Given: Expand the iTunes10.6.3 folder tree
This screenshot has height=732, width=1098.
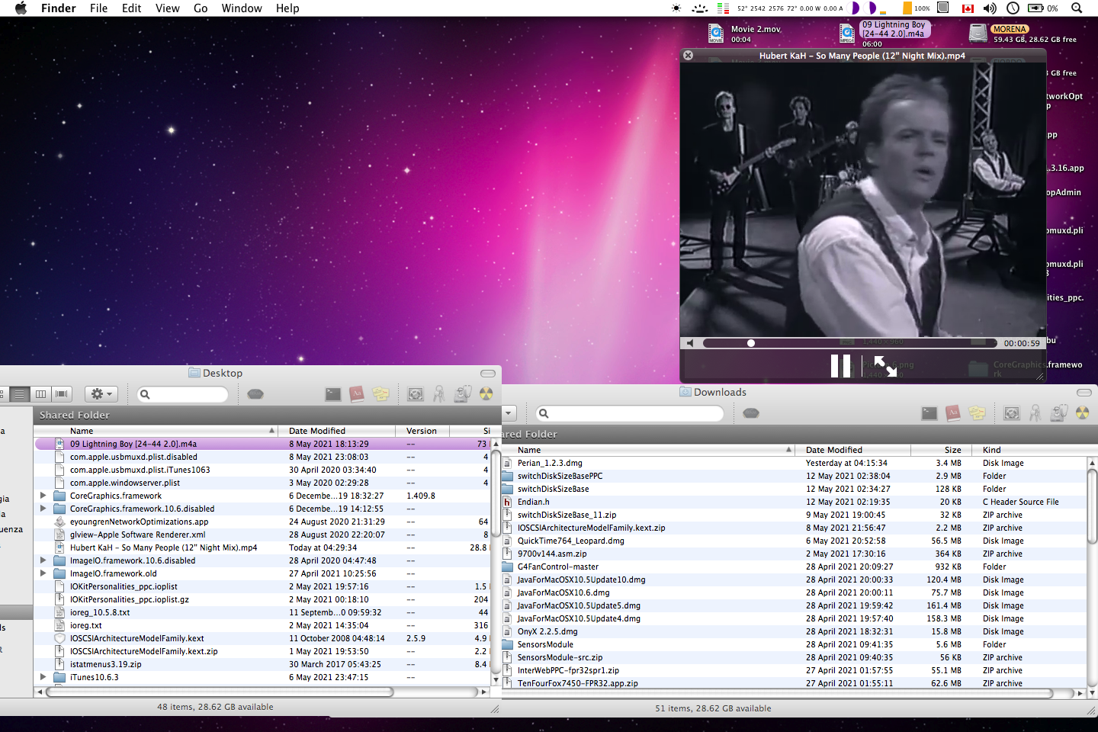Looking at the screenshot, I should pyautogui.click(x=43, y=677).
